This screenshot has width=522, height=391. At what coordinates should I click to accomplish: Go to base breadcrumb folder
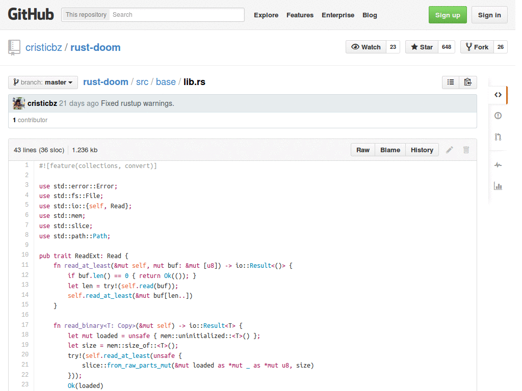click(166, 82)
